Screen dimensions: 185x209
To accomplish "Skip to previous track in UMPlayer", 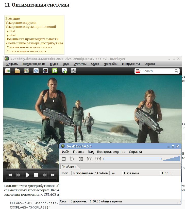I will coord(18,175).
